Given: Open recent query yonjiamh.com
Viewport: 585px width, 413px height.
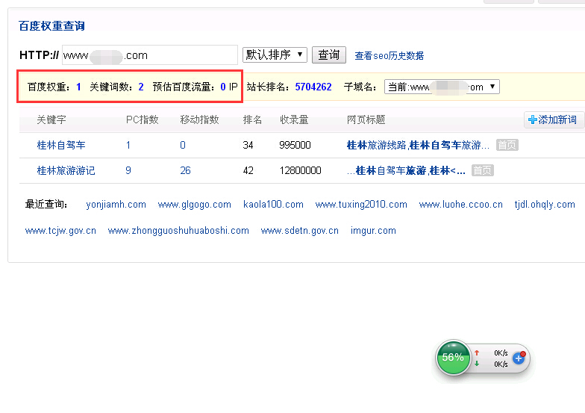Looking at the screenshot, I should point(116,205).
